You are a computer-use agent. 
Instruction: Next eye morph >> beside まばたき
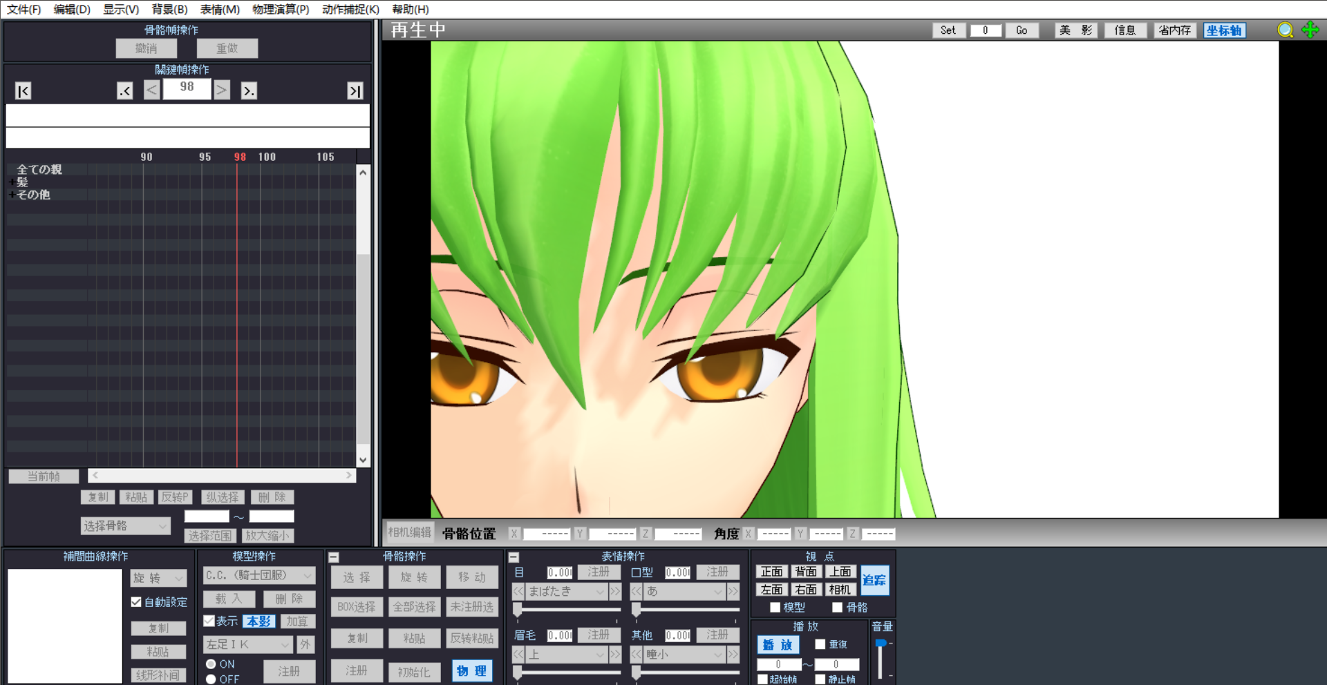click(x=614, y=591)
